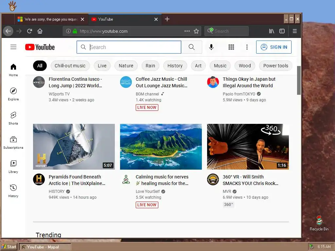Viewport: 335px width, 251px height.
Task: View site information icon in address bar
Action: (68, 31)
